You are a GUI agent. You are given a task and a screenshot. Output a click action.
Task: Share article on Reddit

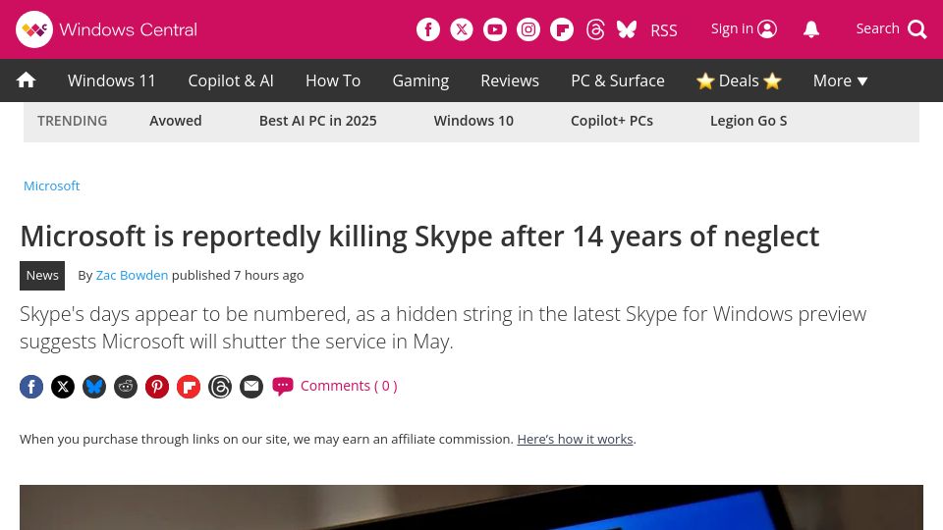tap(126, 387)
